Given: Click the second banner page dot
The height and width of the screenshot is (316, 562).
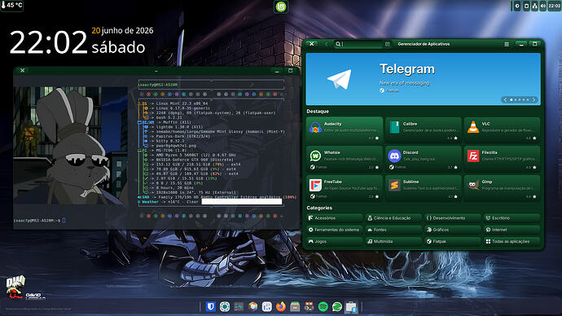Looking at the screenshot, I should [x=516, y=100].
